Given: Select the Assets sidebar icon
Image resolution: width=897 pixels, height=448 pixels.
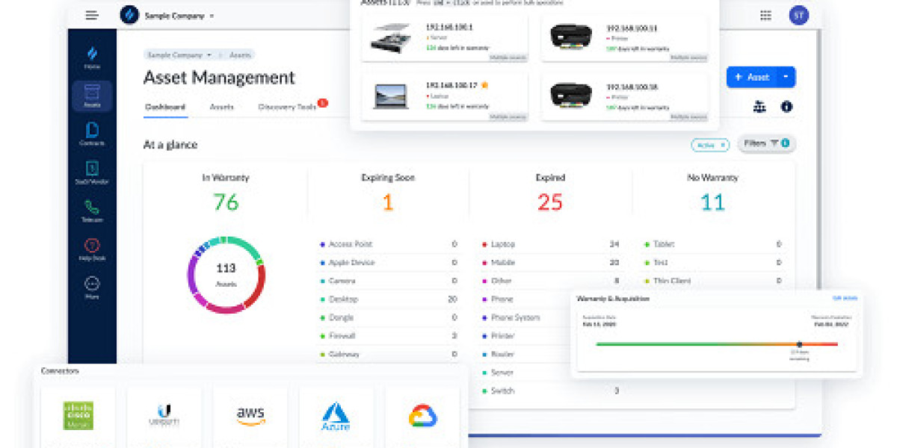Looking at the screenshot, I should point(92,96).
